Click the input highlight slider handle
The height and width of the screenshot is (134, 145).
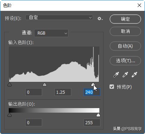[x=93, y=84]
